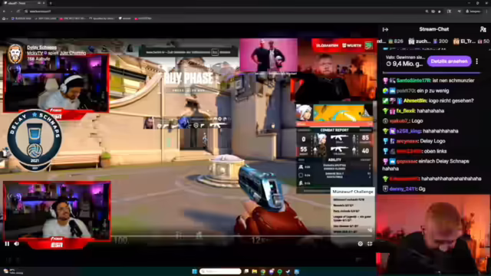Open the MckyTV channel link
Screen dimensions: 491x276
point(35,53)
